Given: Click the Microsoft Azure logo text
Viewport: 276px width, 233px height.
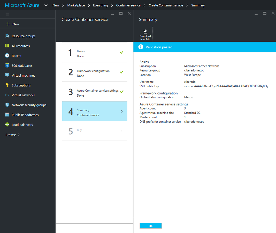Looking at the screenshot, I should coord(22,5).
